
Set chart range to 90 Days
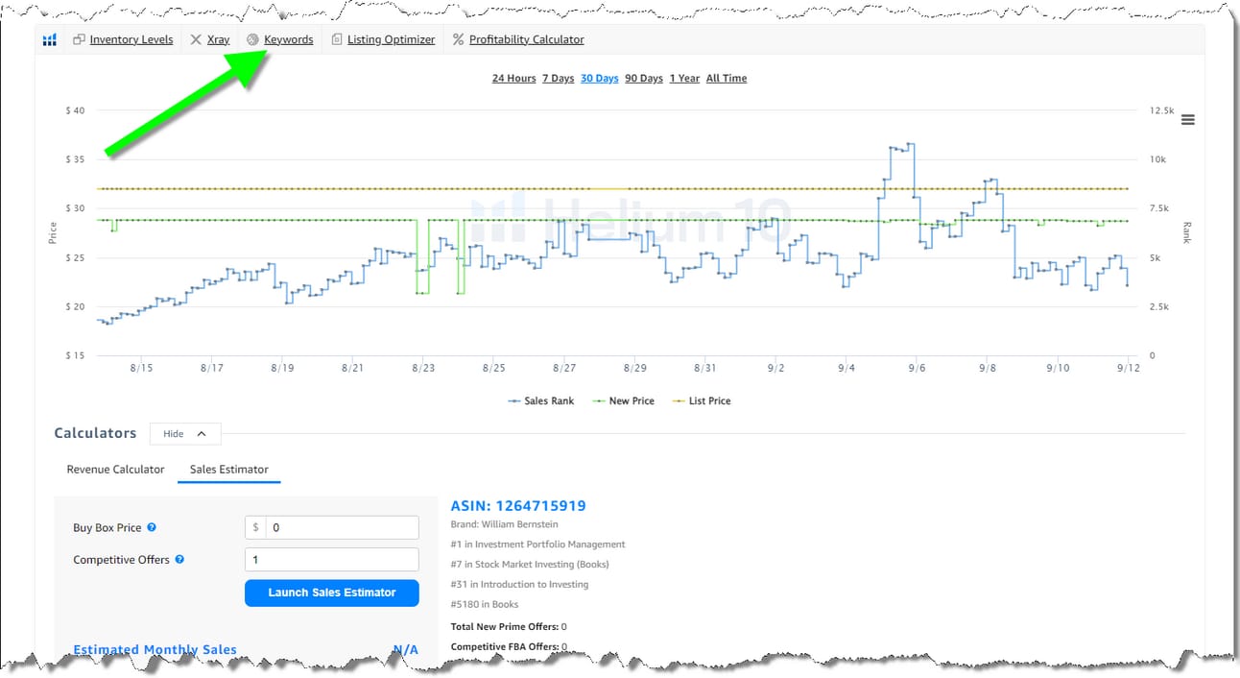coord(644,78)
